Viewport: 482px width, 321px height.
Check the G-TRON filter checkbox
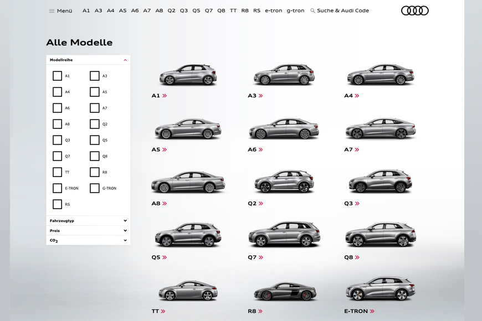(94, 188)
